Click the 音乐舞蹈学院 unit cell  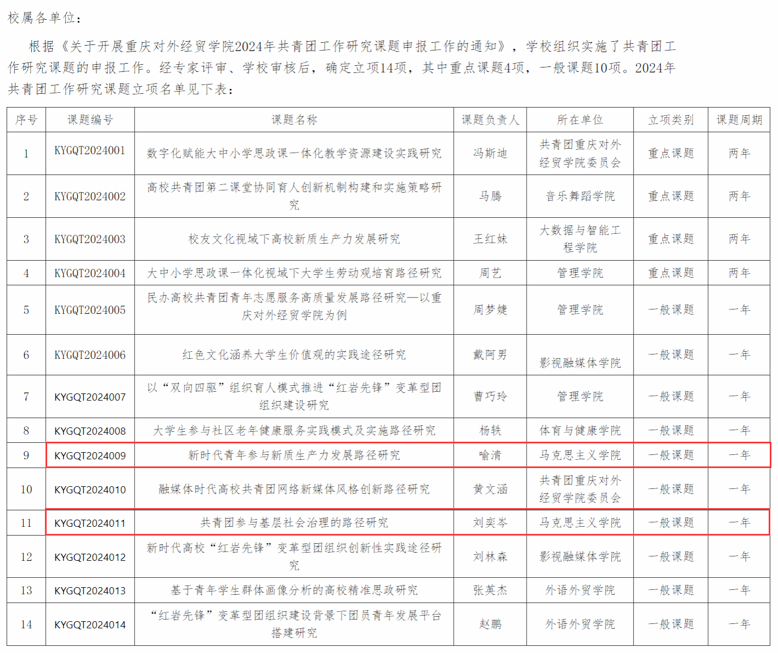pos(580,196)
